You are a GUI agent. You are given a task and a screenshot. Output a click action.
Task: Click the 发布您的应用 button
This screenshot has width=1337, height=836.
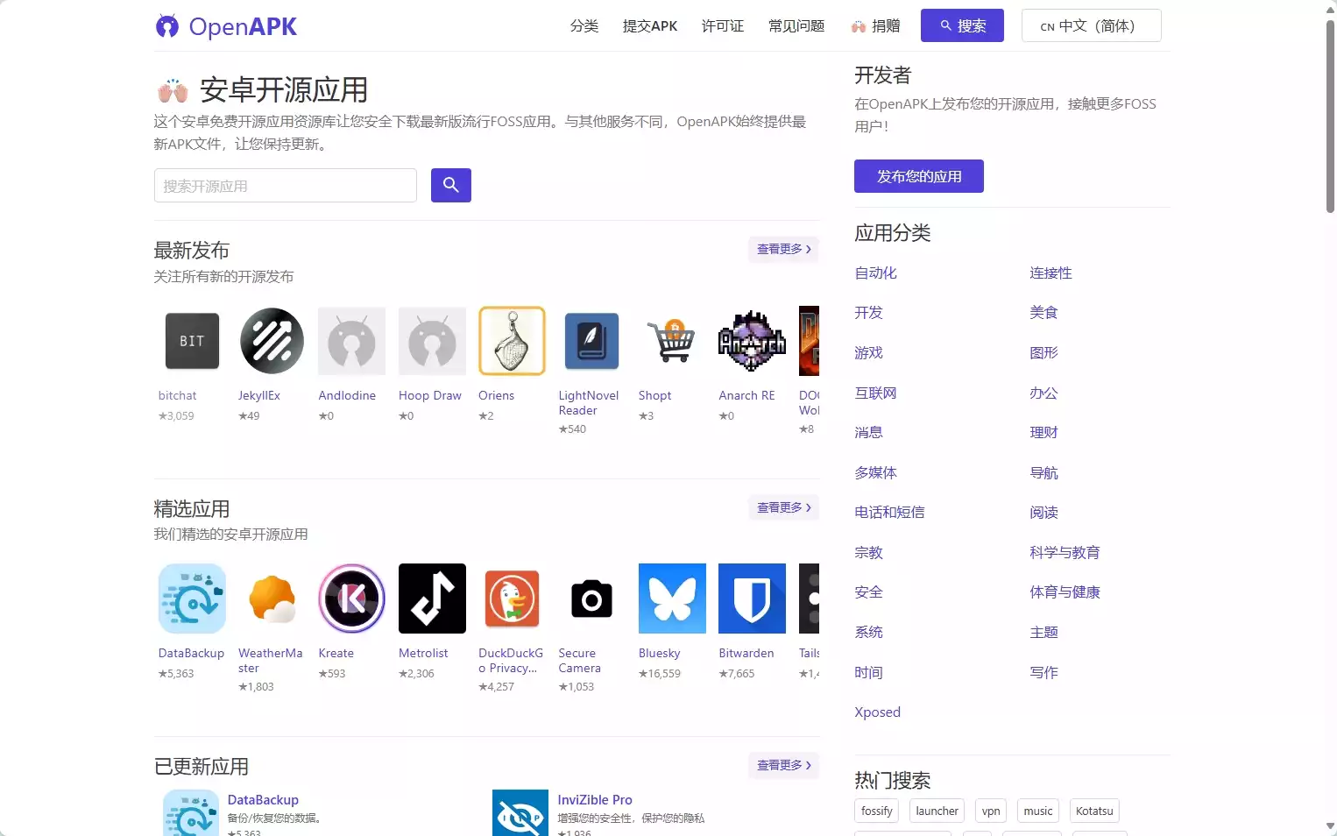point(919,176)
